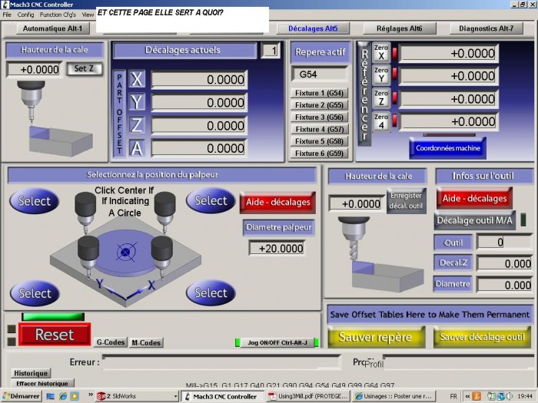538x403 pixels.
Task: Click the red Reset button
Action: coord(55,335)
